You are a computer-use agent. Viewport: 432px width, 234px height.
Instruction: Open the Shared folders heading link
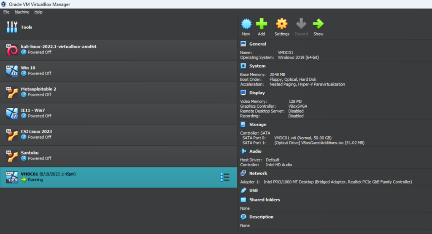click(265, 199)
